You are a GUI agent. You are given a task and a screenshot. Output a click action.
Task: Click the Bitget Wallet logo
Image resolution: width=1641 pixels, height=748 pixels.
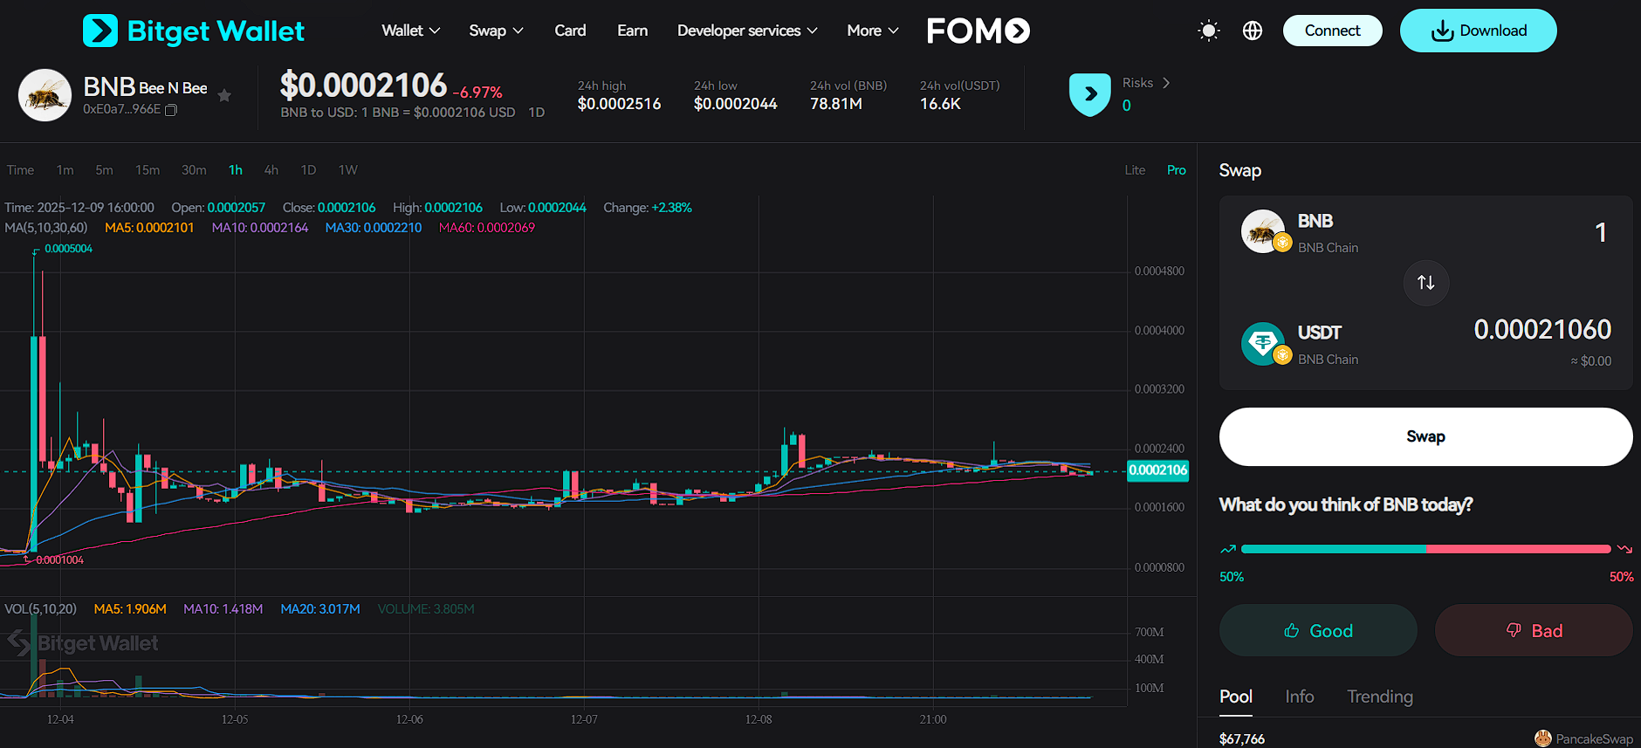tap(193, 31)
